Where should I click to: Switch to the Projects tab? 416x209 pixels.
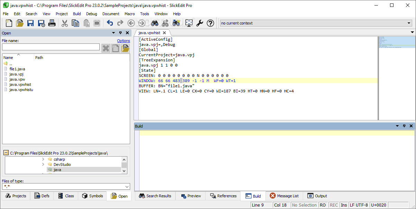click(16, 196)
